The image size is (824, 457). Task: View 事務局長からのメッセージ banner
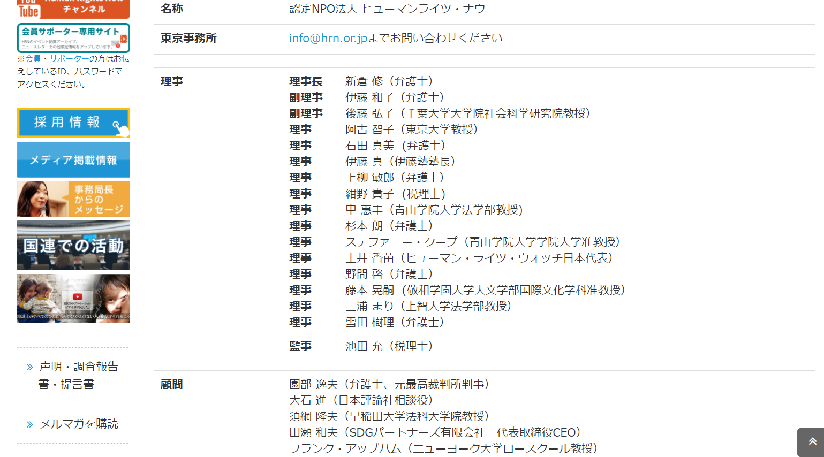pos(73,199)
